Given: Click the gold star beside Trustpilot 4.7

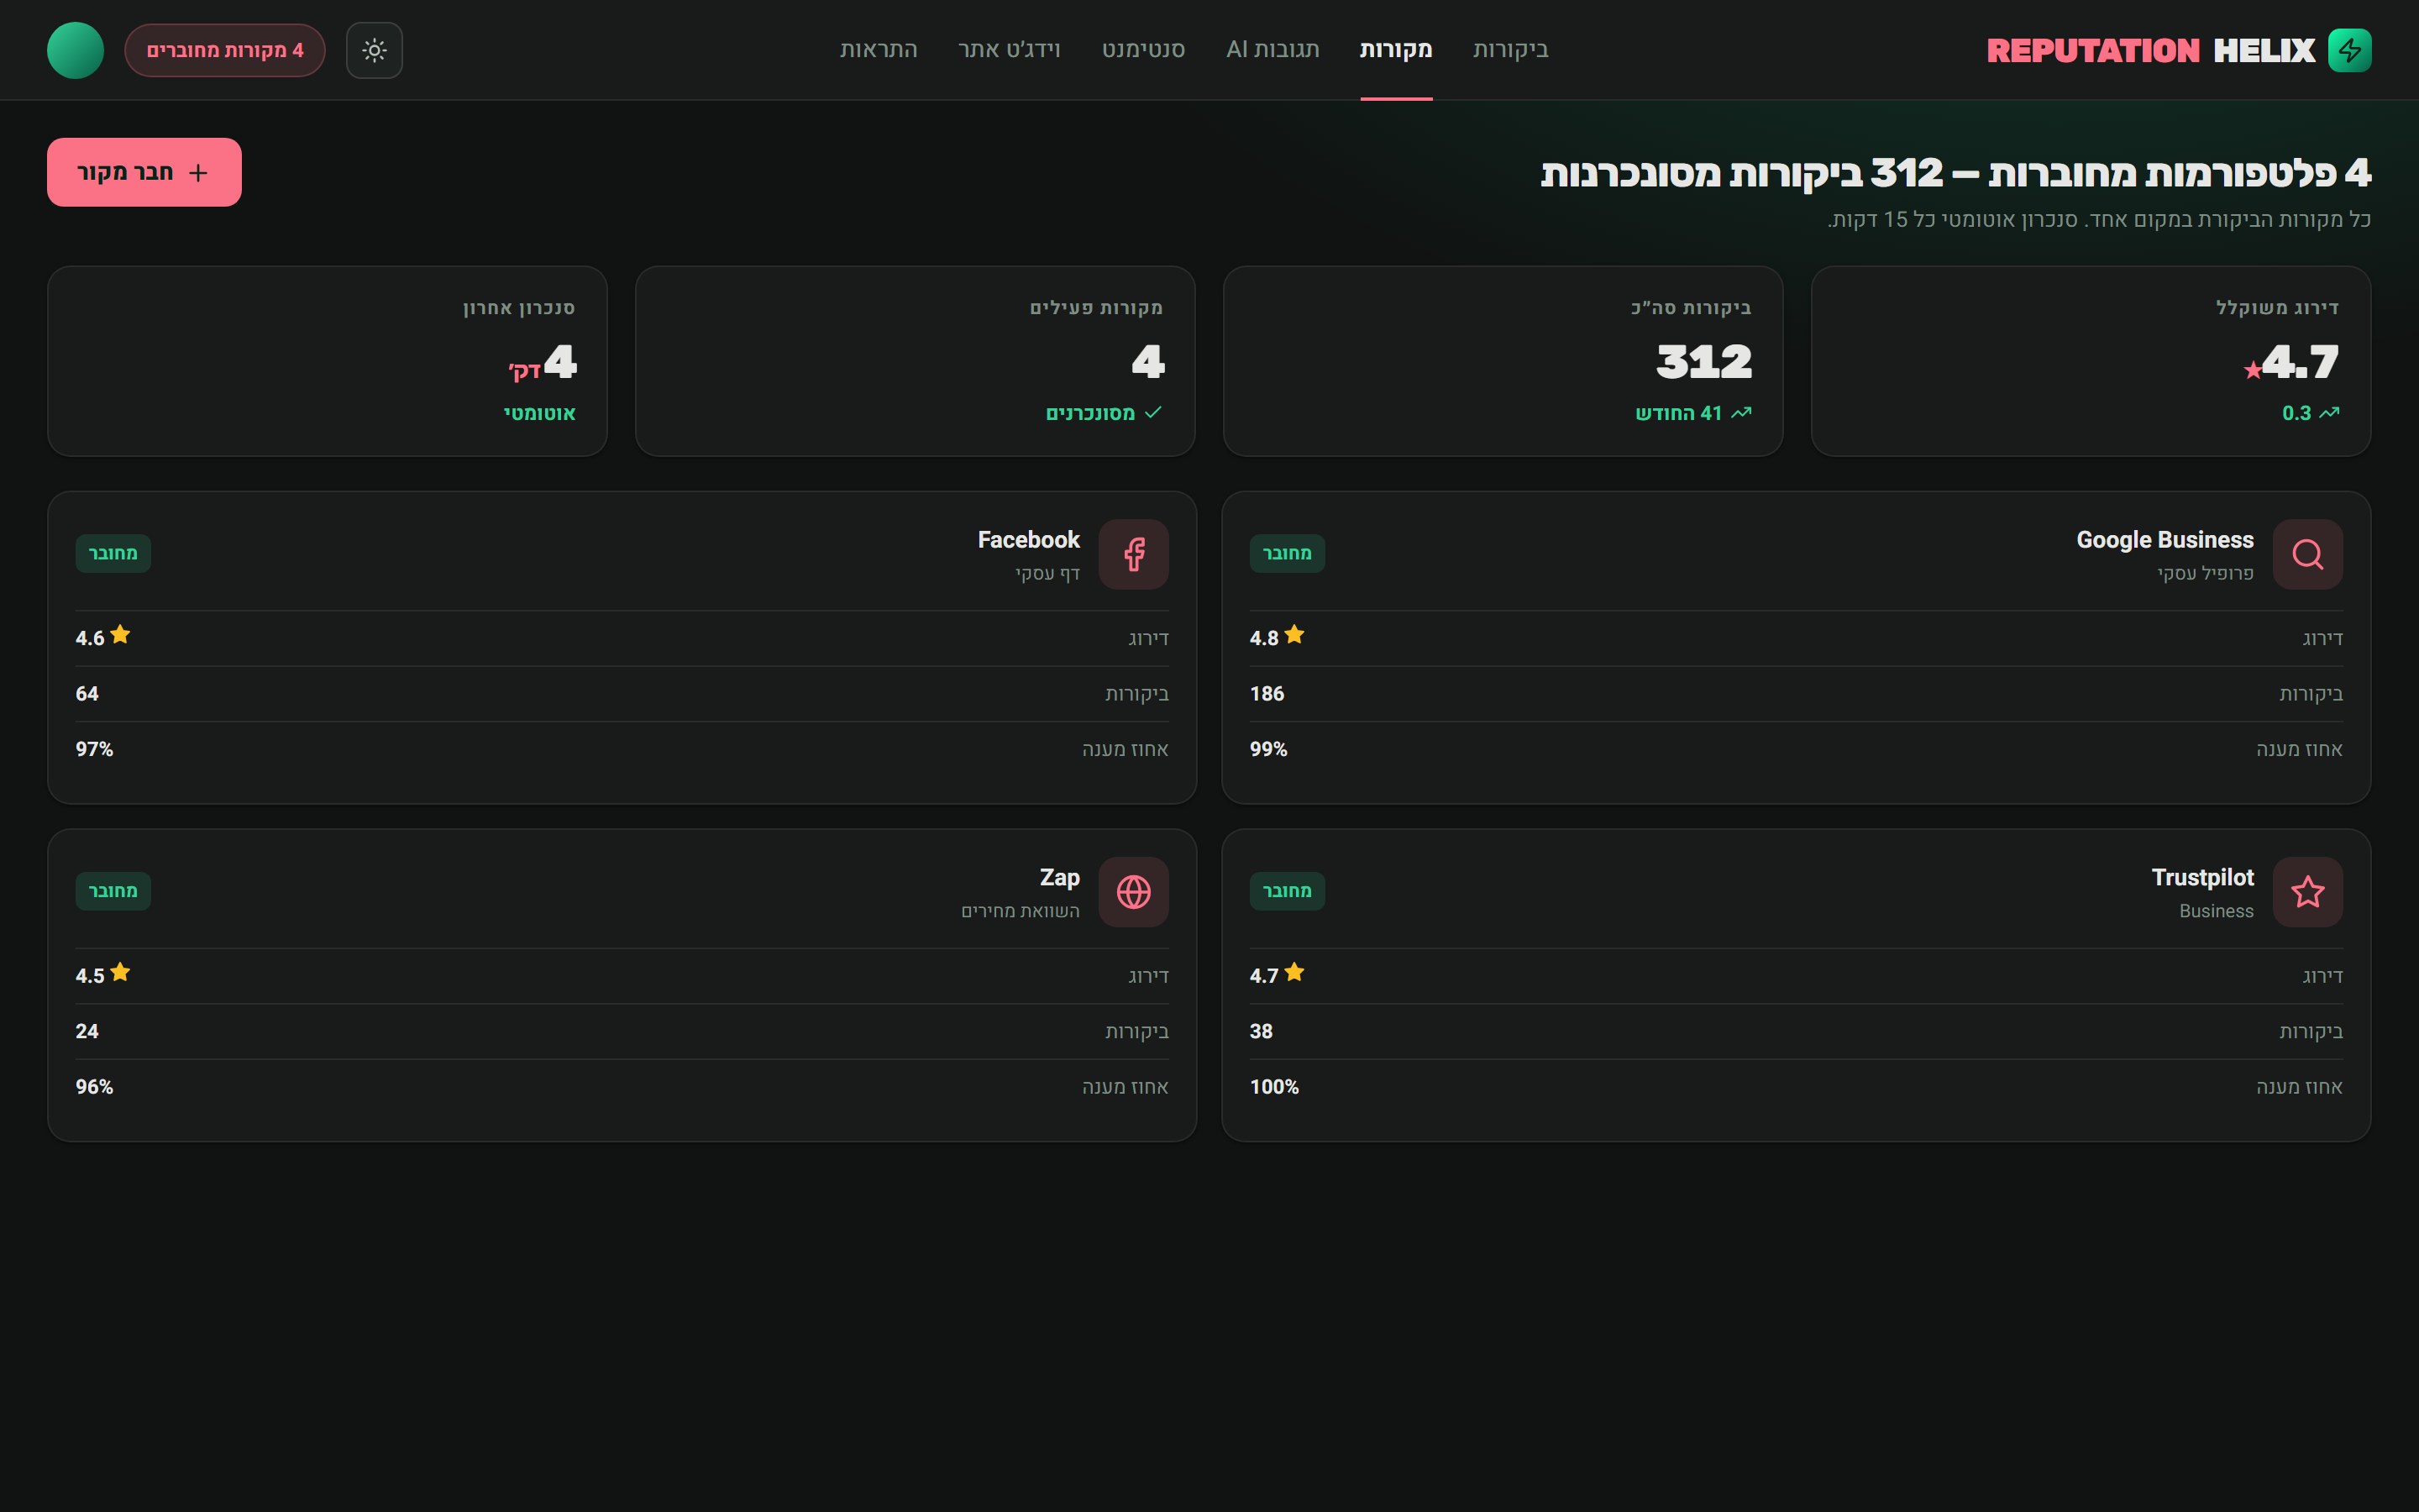Looking at the screenshot, I should point(1294,972).
